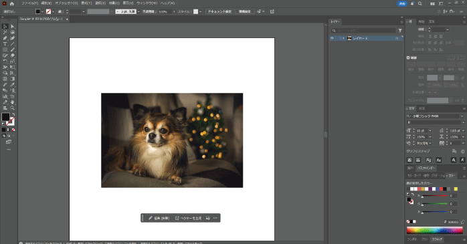Select the Curvature tool
467x244 pixels.
pos(13,38)
